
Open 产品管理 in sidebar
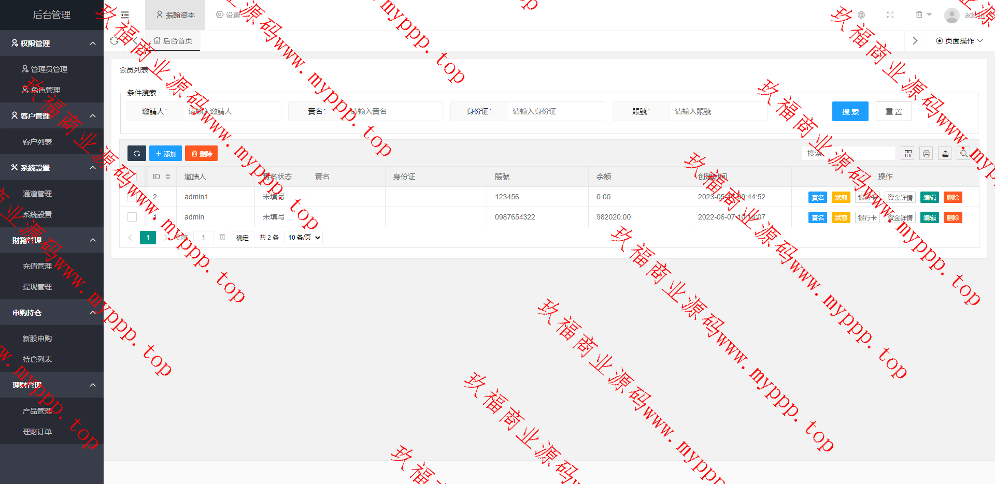point(52,410)
